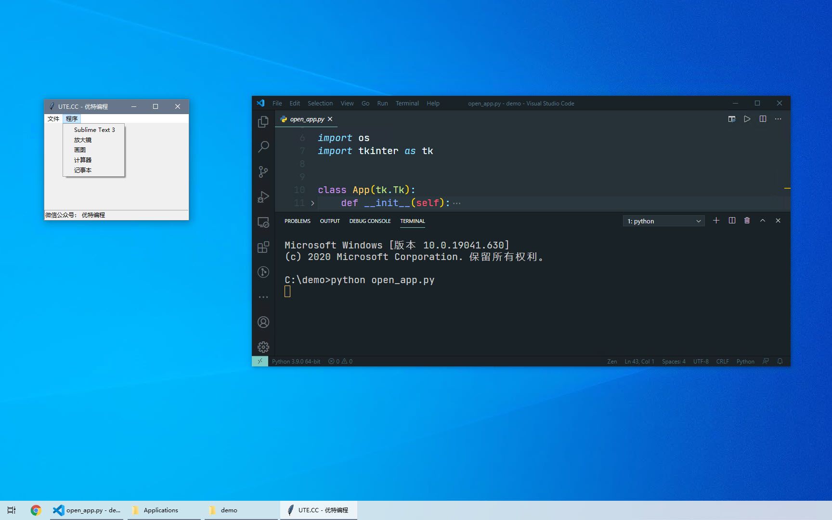Kill terminal with trash icon
The image size is (832, 520).
(x=747, y=221)
